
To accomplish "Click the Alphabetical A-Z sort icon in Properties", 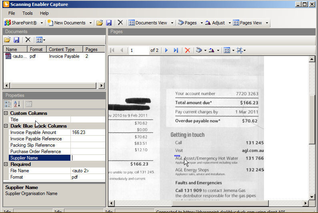I will pyautogui.click(x=17, y=104).
